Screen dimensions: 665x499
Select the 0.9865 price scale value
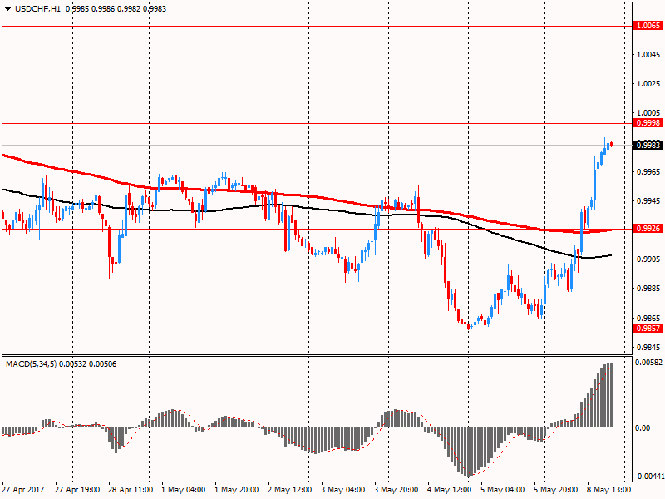point(649,318)
